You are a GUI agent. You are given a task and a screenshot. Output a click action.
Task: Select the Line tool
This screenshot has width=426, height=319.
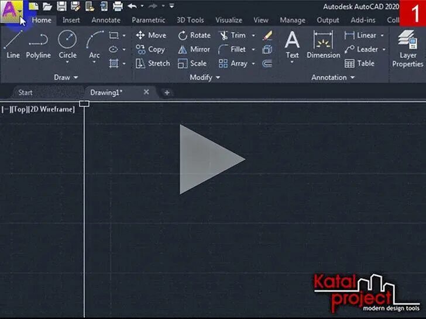pos(13,45)
